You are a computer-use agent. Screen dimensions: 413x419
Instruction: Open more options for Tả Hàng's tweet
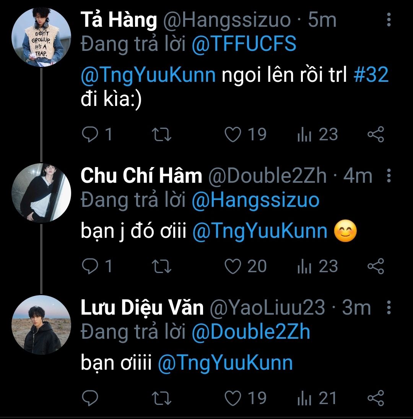(389, 19)
